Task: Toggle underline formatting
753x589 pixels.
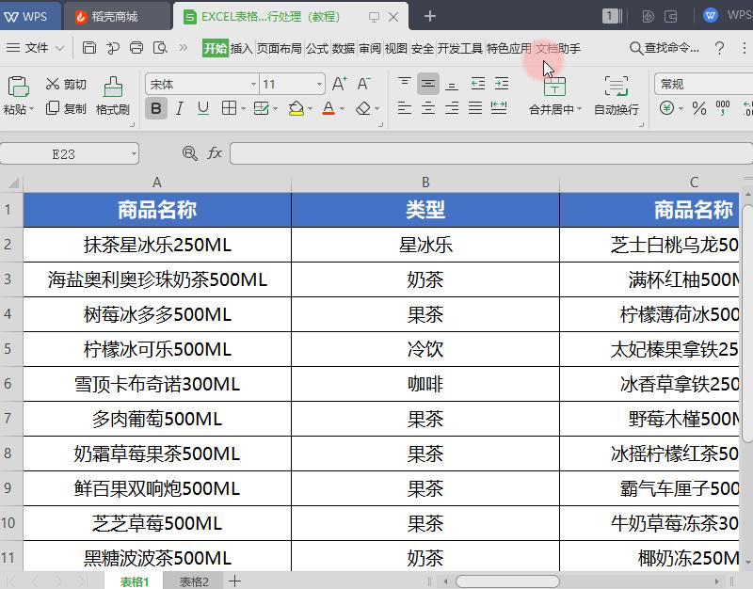Action: tap(201, 108)
